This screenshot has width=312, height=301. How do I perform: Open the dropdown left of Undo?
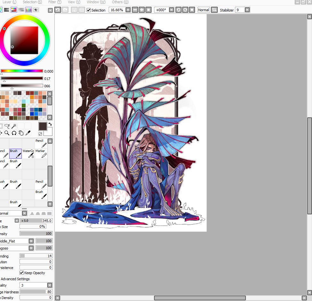[x=50, y=10]
